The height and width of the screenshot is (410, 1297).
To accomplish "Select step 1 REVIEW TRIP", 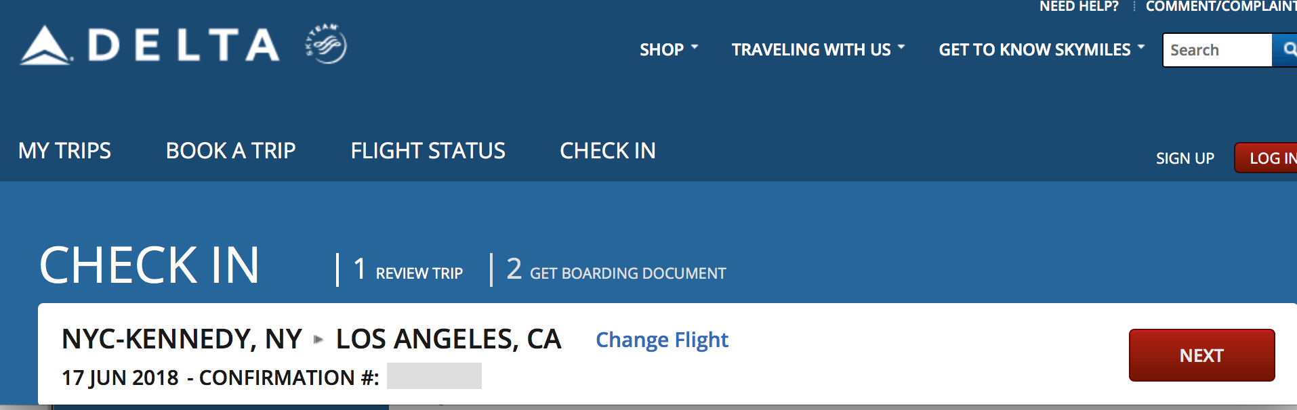I will pyautogui.click(x=408, y=270).
